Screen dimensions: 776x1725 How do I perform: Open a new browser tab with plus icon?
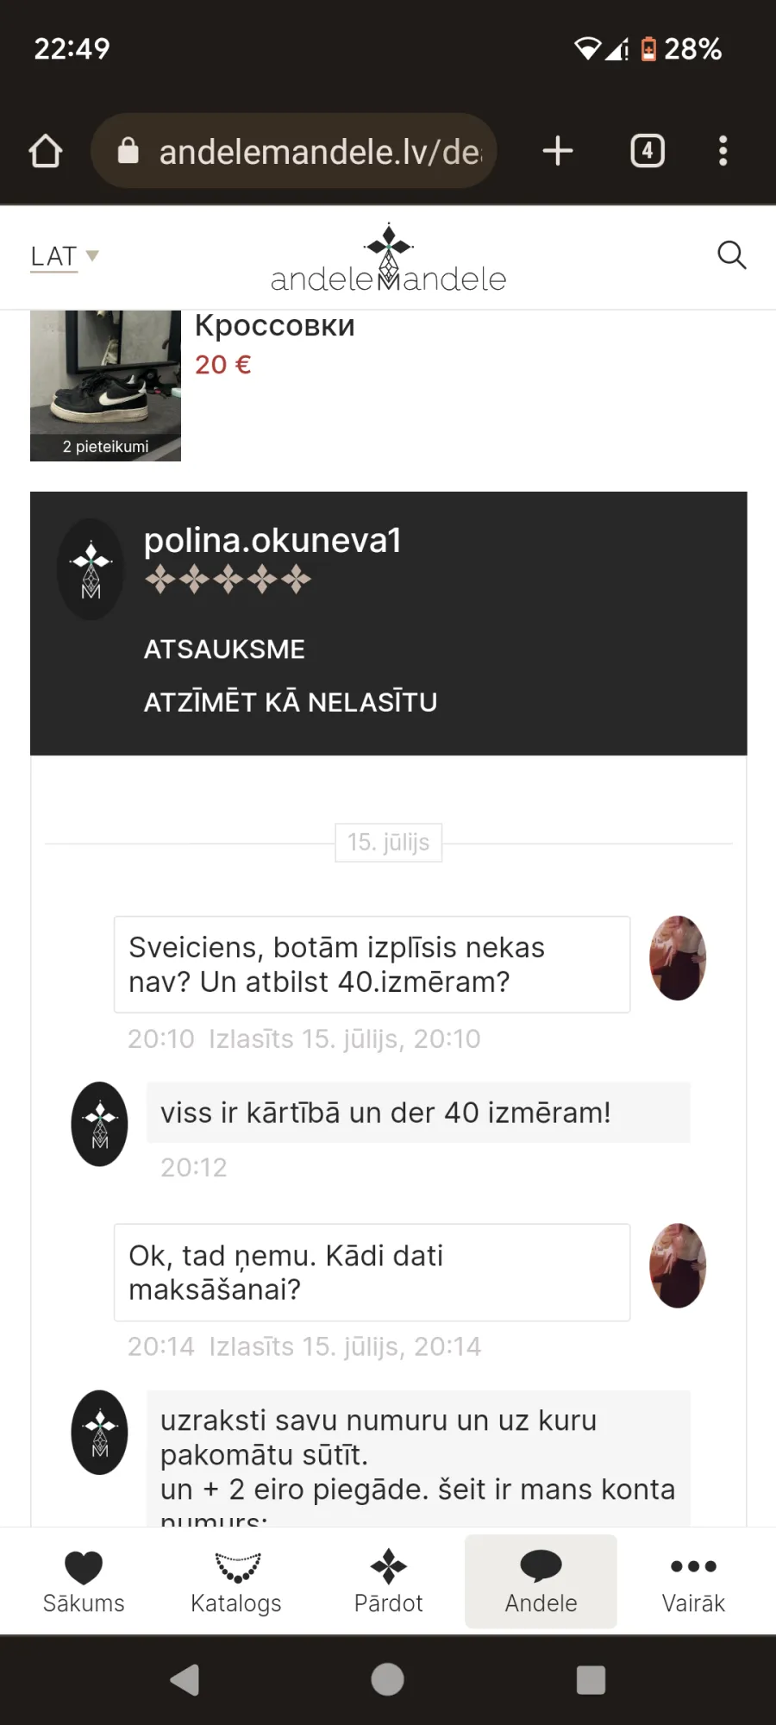coord(558,151)
